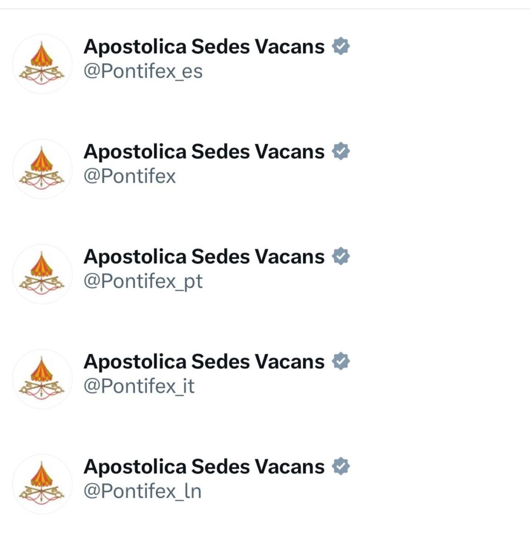
Task: Open the @Pontifex_it handle link
Action: [139, 387]
